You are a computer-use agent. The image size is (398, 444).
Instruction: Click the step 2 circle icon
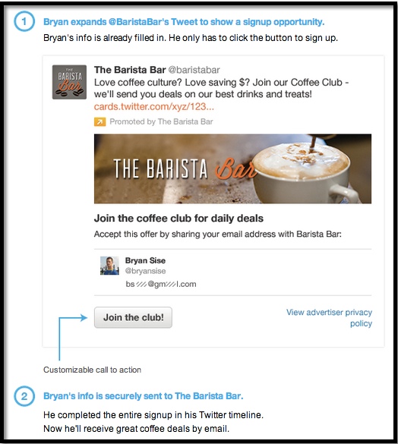(24, 396)
